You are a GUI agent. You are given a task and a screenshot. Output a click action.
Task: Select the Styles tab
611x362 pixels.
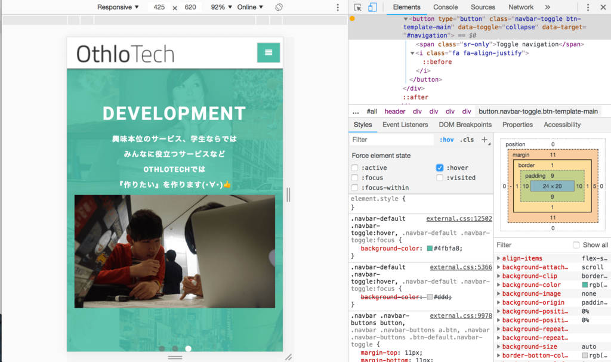coord(363,125)
